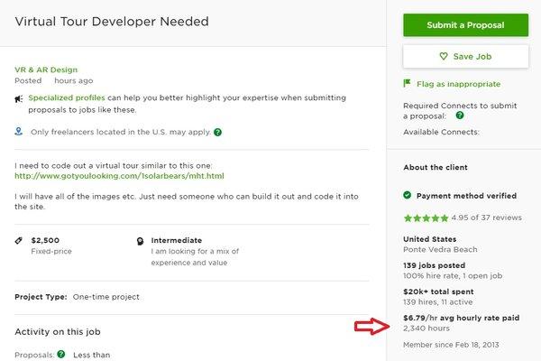The image size is (541, 361).
Task: Click the red arrow pointing at hourly rate
Action: (370, 325)
